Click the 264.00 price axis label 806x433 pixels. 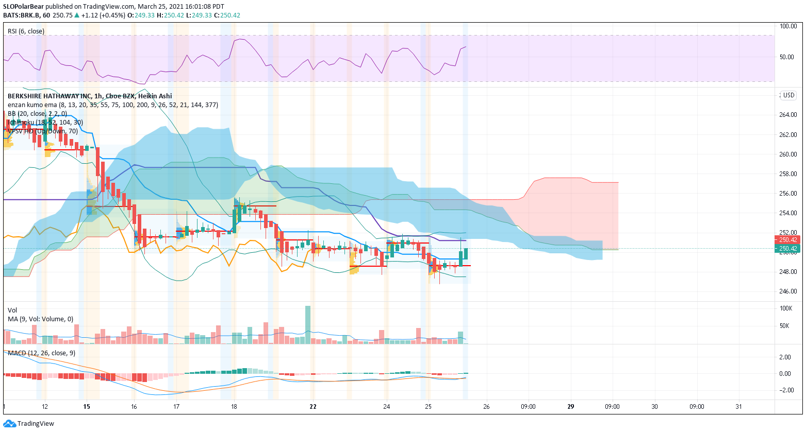[788, 115]
